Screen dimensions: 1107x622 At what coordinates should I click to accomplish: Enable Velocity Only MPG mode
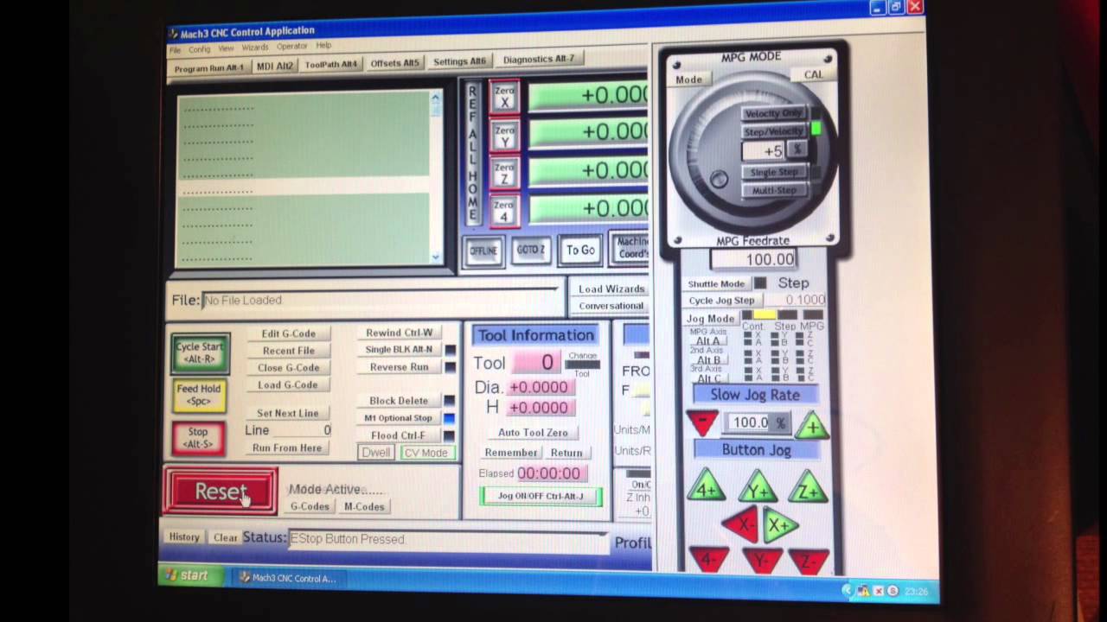click(x=774, y=113)
